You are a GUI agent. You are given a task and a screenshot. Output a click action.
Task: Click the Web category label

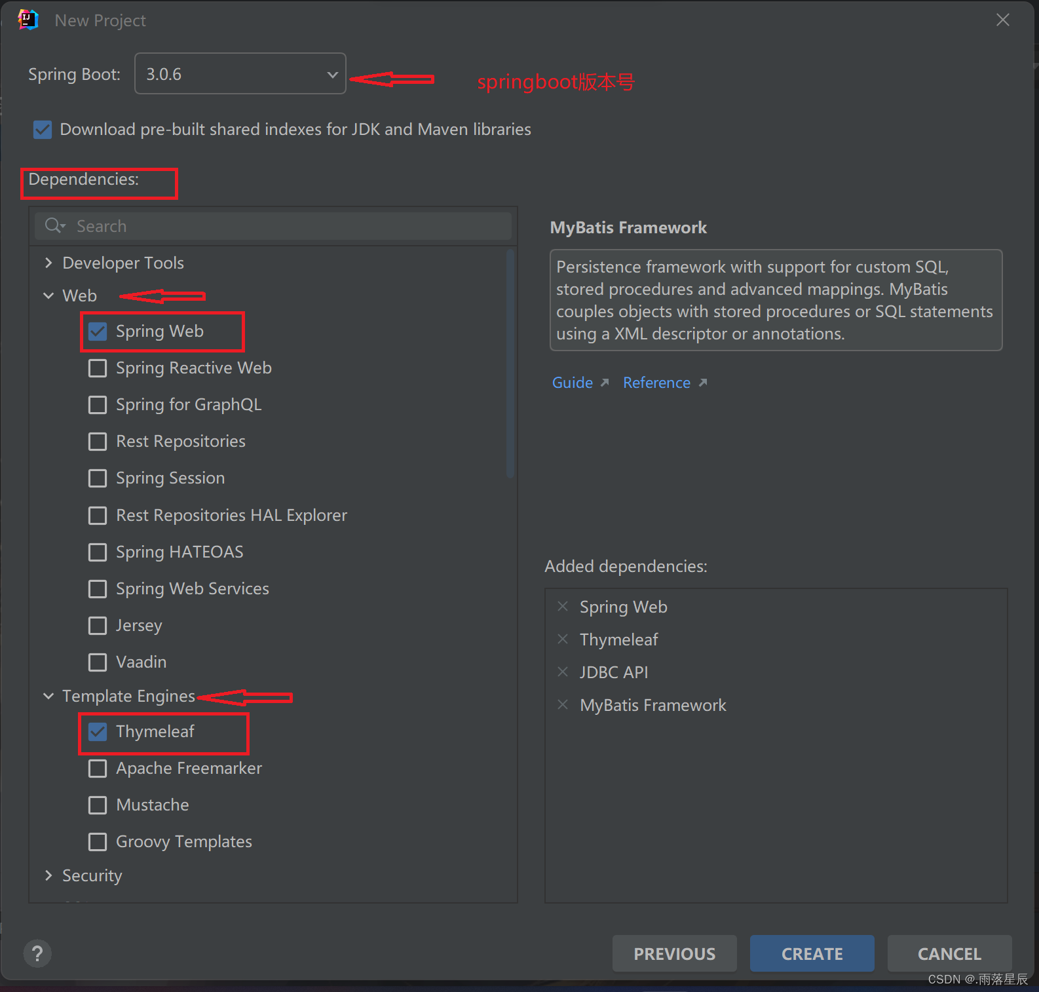(x=79, y=296)
